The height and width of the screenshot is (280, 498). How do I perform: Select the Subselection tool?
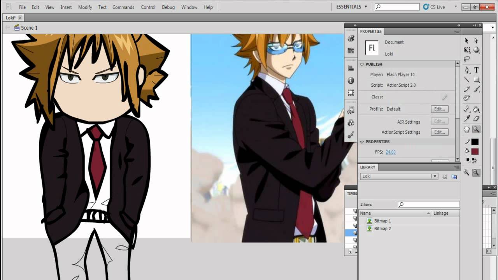coord(476,41)
